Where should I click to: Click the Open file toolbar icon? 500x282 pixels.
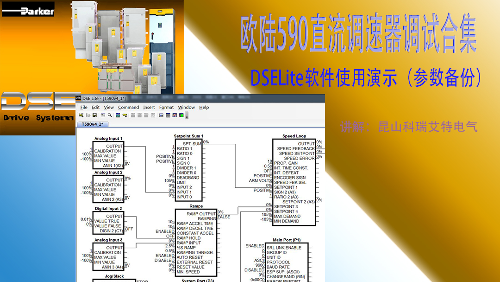coord(81,115)
